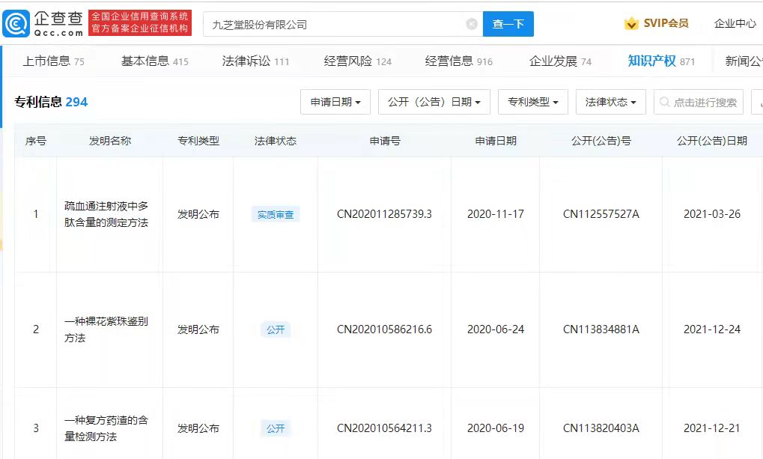Click publication date 2021-03-26
The height and width of the screenshot is (459, 763).
[x=712, y=214]
